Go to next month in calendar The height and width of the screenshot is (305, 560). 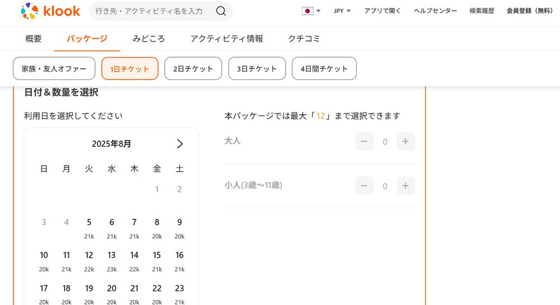tap(180, 144)
